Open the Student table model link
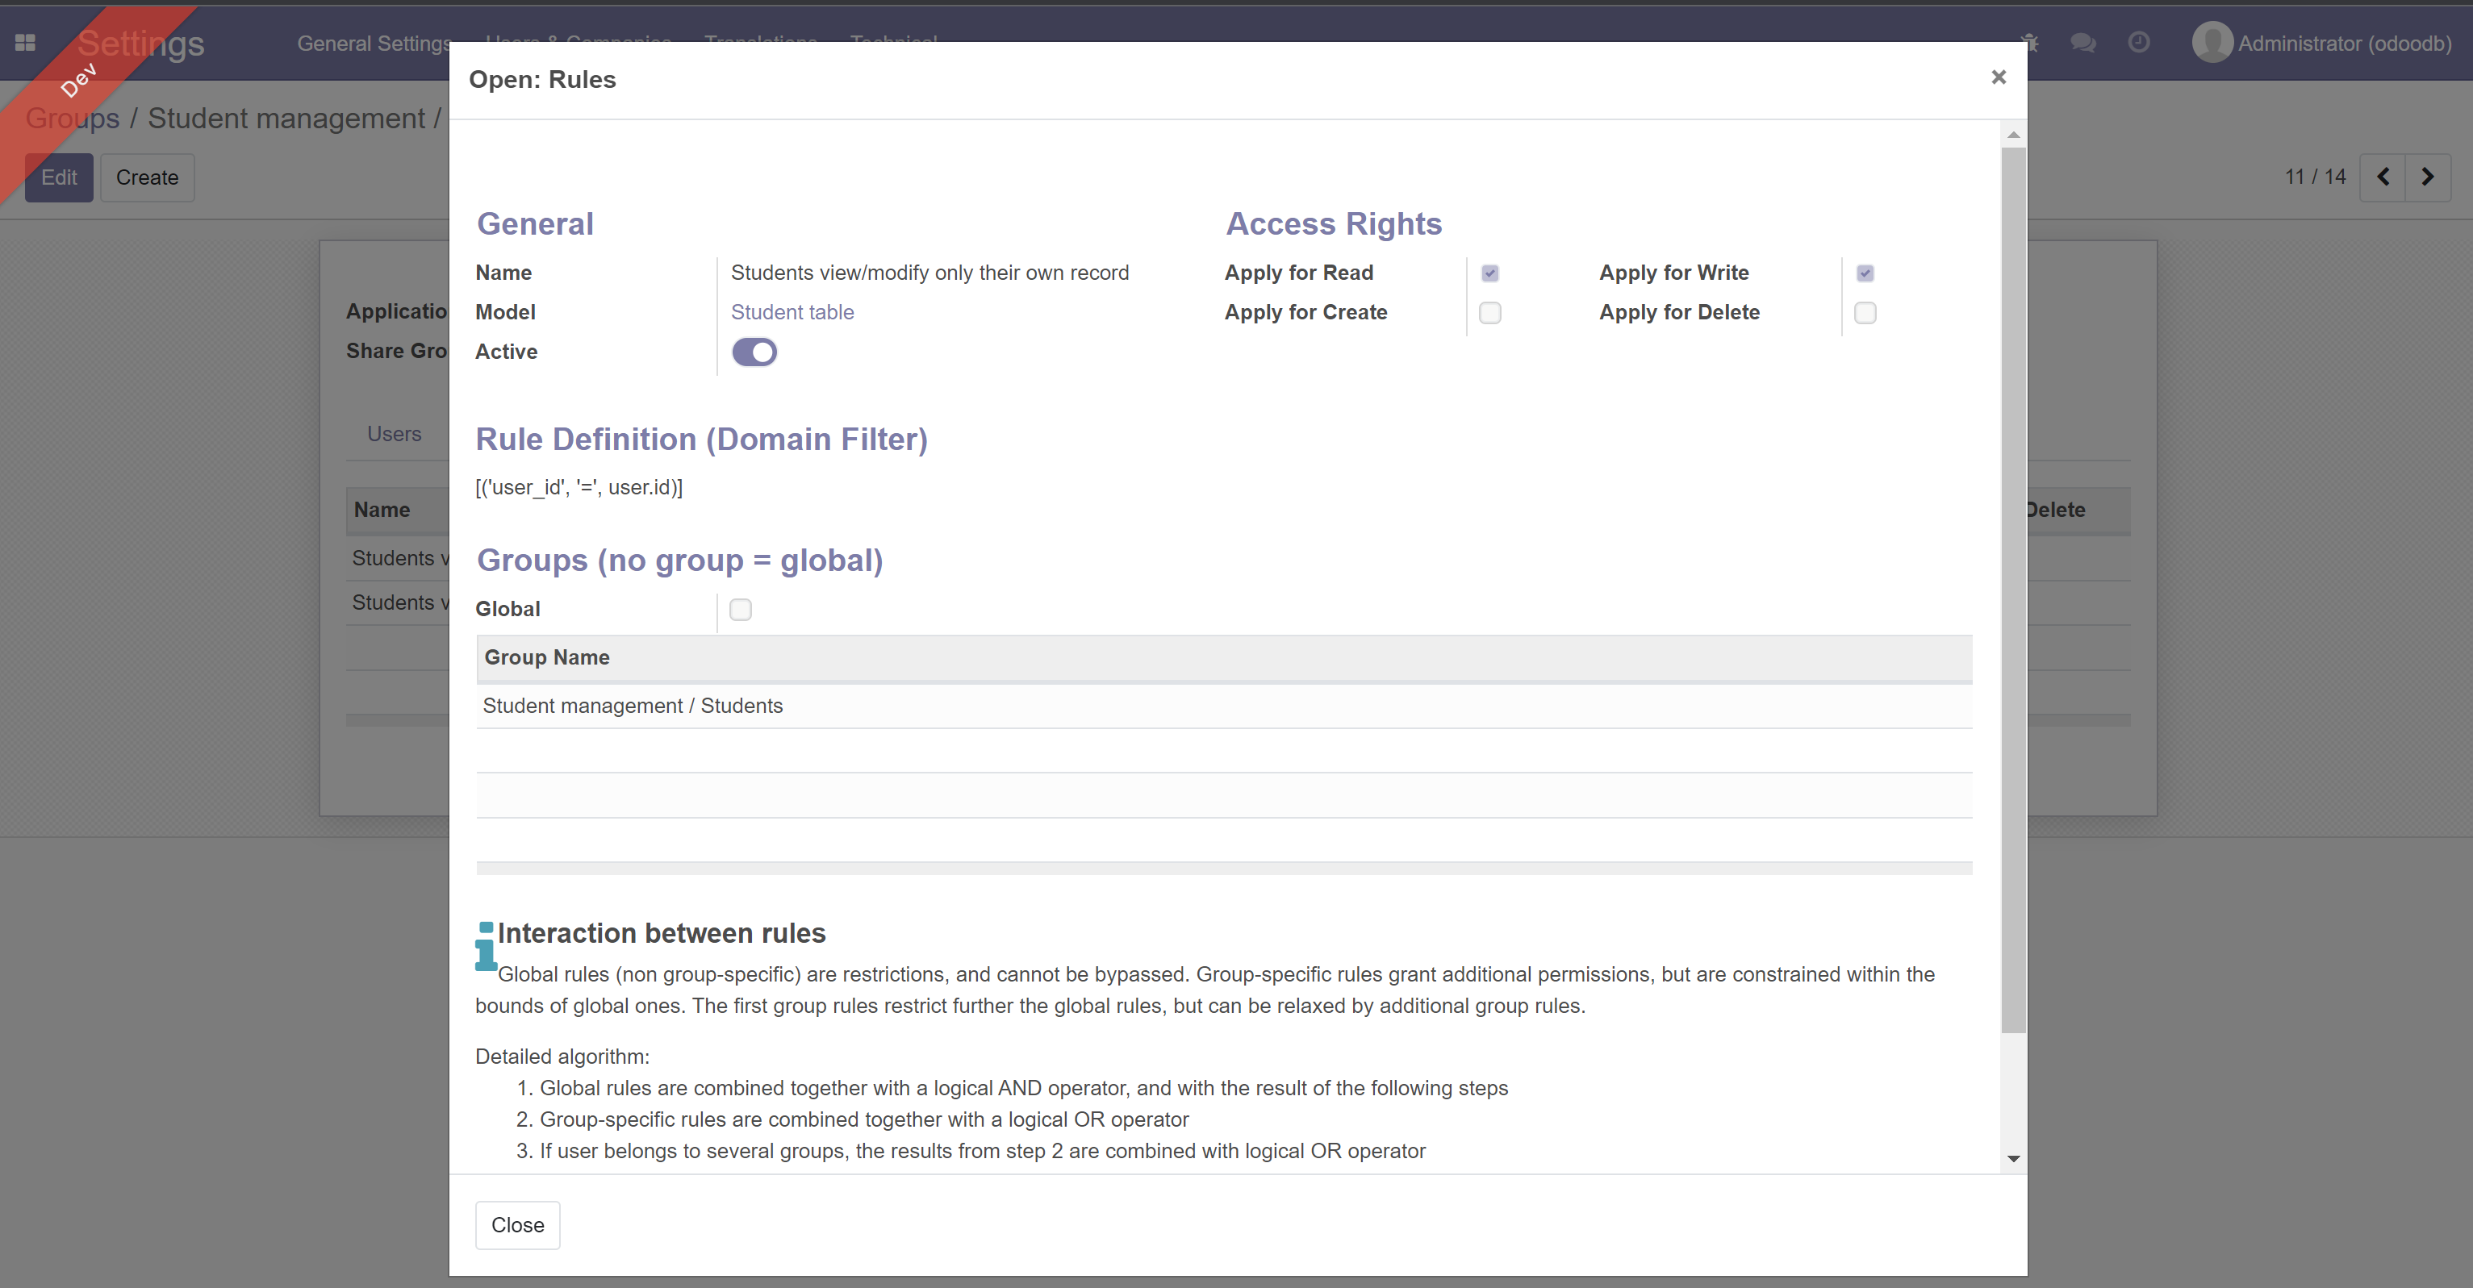Image resolution: width=2473 pixels, height=1288 pixels. pyautogui.click(x=792, y=312)
